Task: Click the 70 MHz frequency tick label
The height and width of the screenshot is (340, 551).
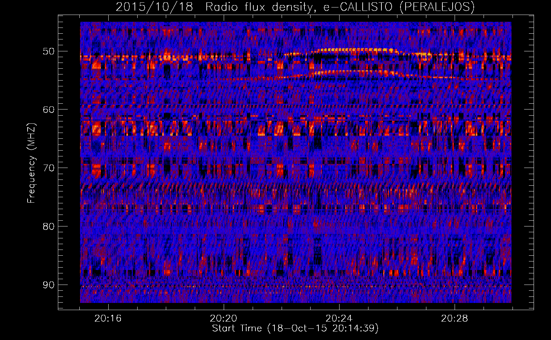Action: click(x=48, y=168)
